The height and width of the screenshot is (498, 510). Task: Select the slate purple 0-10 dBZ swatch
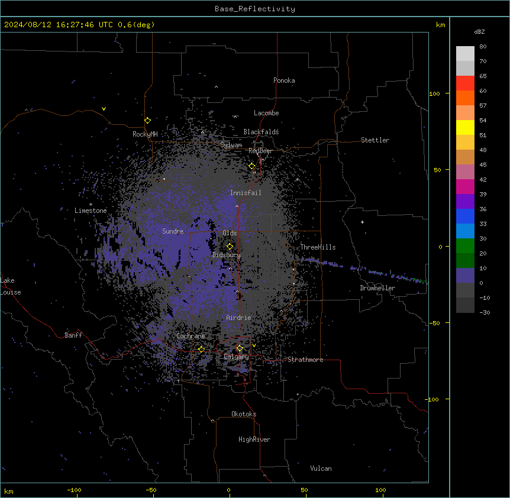(x=465, y=276)
